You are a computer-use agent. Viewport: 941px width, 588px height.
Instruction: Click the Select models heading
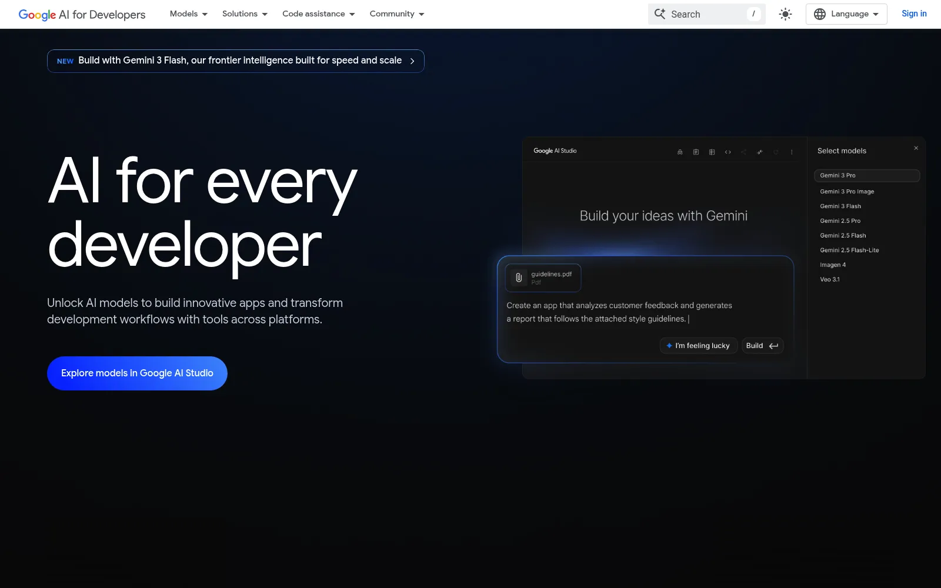tap(842, 151)
